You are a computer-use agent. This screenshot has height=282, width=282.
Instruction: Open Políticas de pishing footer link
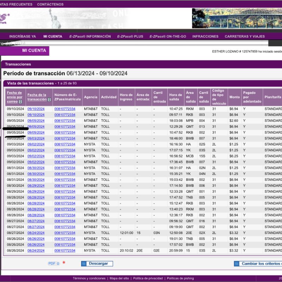pos(180,278)
